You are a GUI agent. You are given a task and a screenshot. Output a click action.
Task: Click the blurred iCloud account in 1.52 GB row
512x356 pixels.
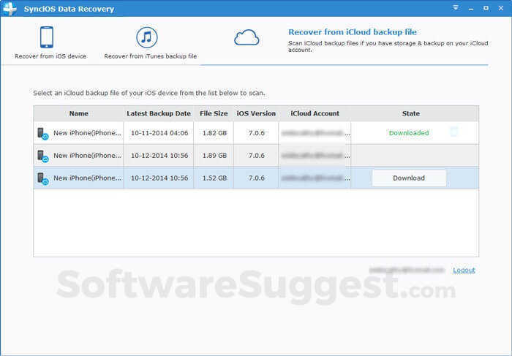click(315, 178)
